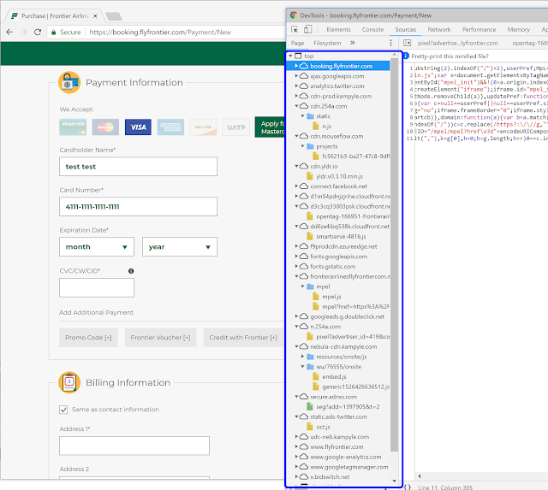Open the expiration year dropdown

[180, 247]
